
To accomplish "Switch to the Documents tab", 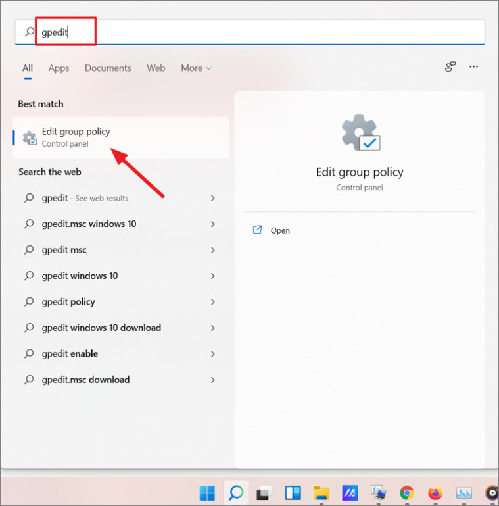I will pyautogui.click(x=108, y=68).
